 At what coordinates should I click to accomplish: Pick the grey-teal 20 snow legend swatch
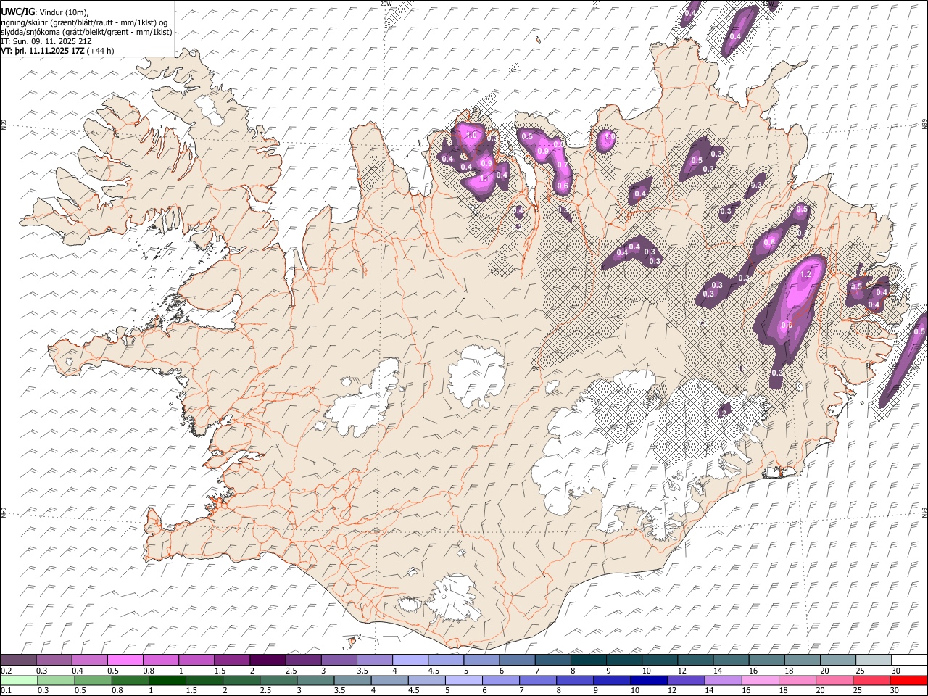pos(838,660)
